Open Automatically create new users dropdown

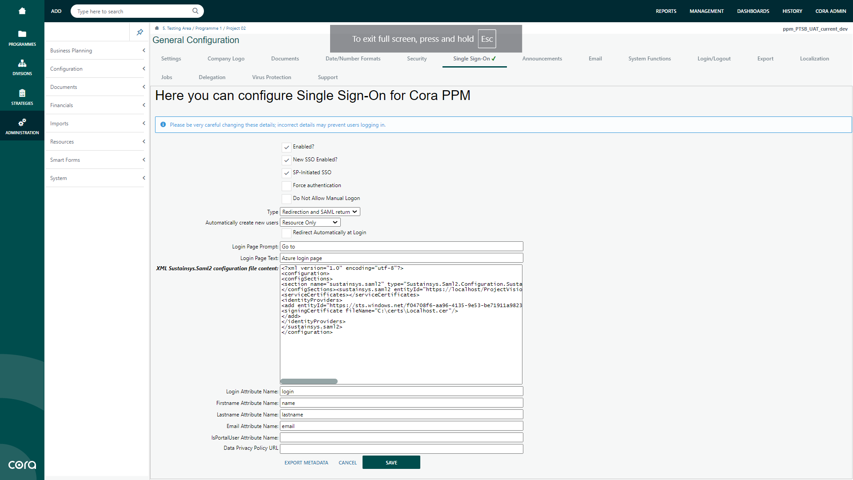310,223
